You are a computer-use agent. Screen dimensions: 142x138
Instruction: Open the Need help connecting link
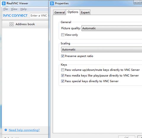[x=24, y=130]
